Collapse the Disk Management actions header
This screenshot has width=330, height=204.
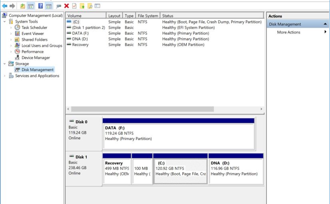point(325,24)
